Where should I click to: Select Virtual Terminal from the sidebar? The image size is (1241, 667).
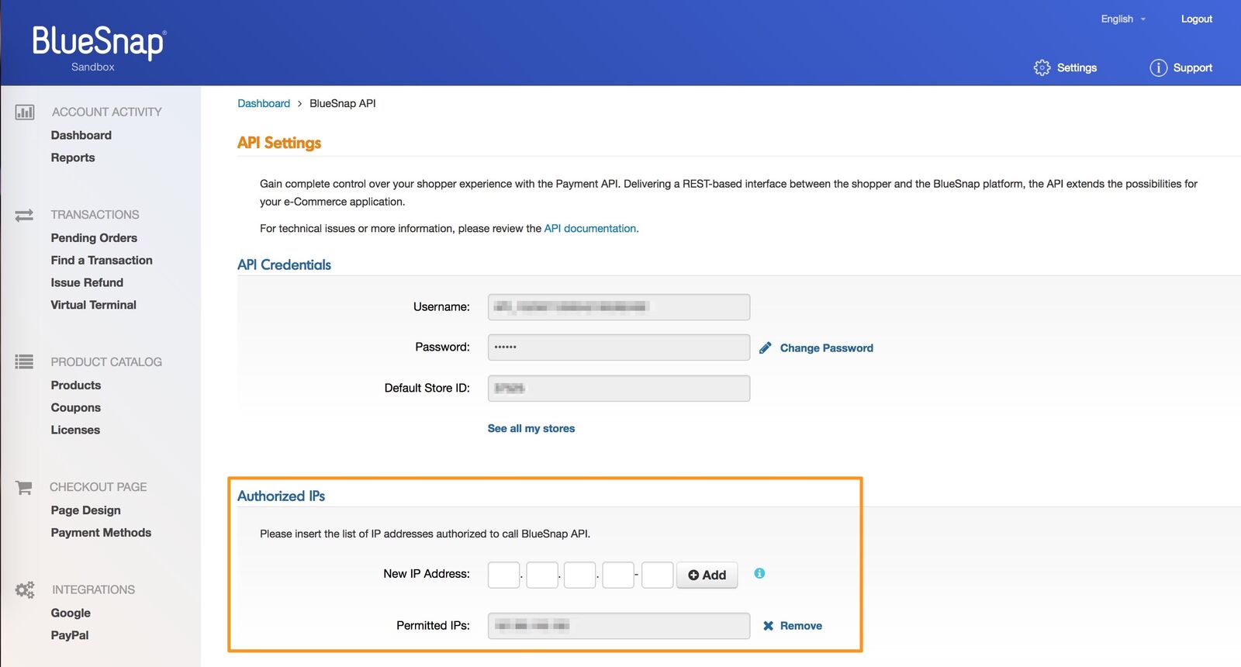pos(94,305)
